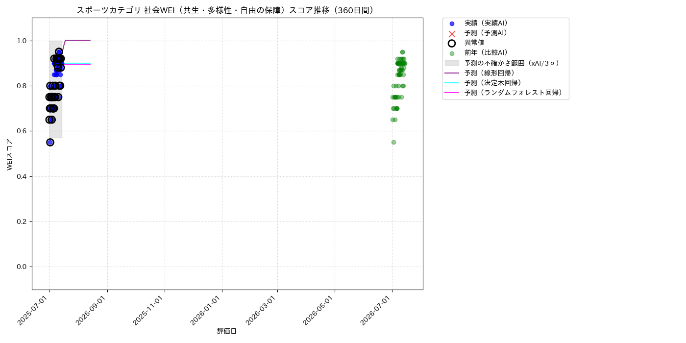Screen dimensions: 686x343
Task: Click legend label 予測の不確かさ範囲（xAI/3σ）
Action: pyautogui.click(x=514, y=63)
